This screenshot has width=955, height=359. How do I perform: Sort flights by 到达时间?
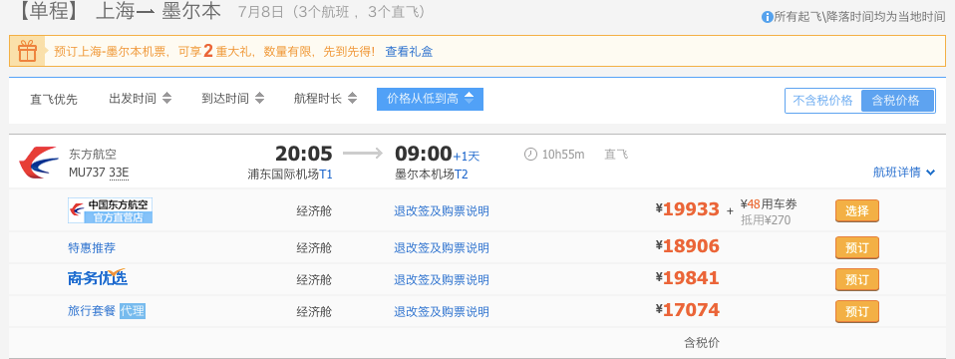(232, 99)
